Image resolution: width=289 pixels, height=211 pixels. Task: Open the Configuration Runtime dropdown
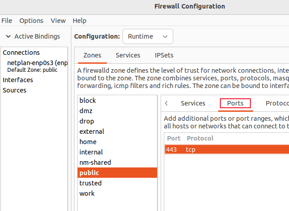pos(148,36)
